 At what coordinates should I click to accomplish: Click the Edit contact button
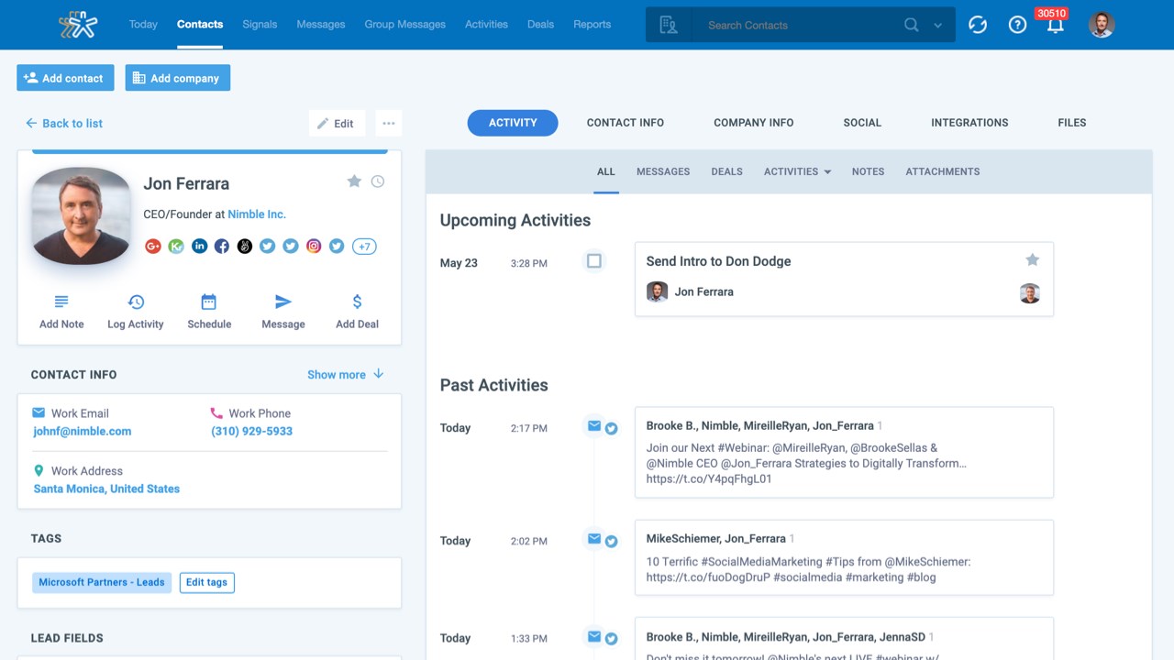337,123
